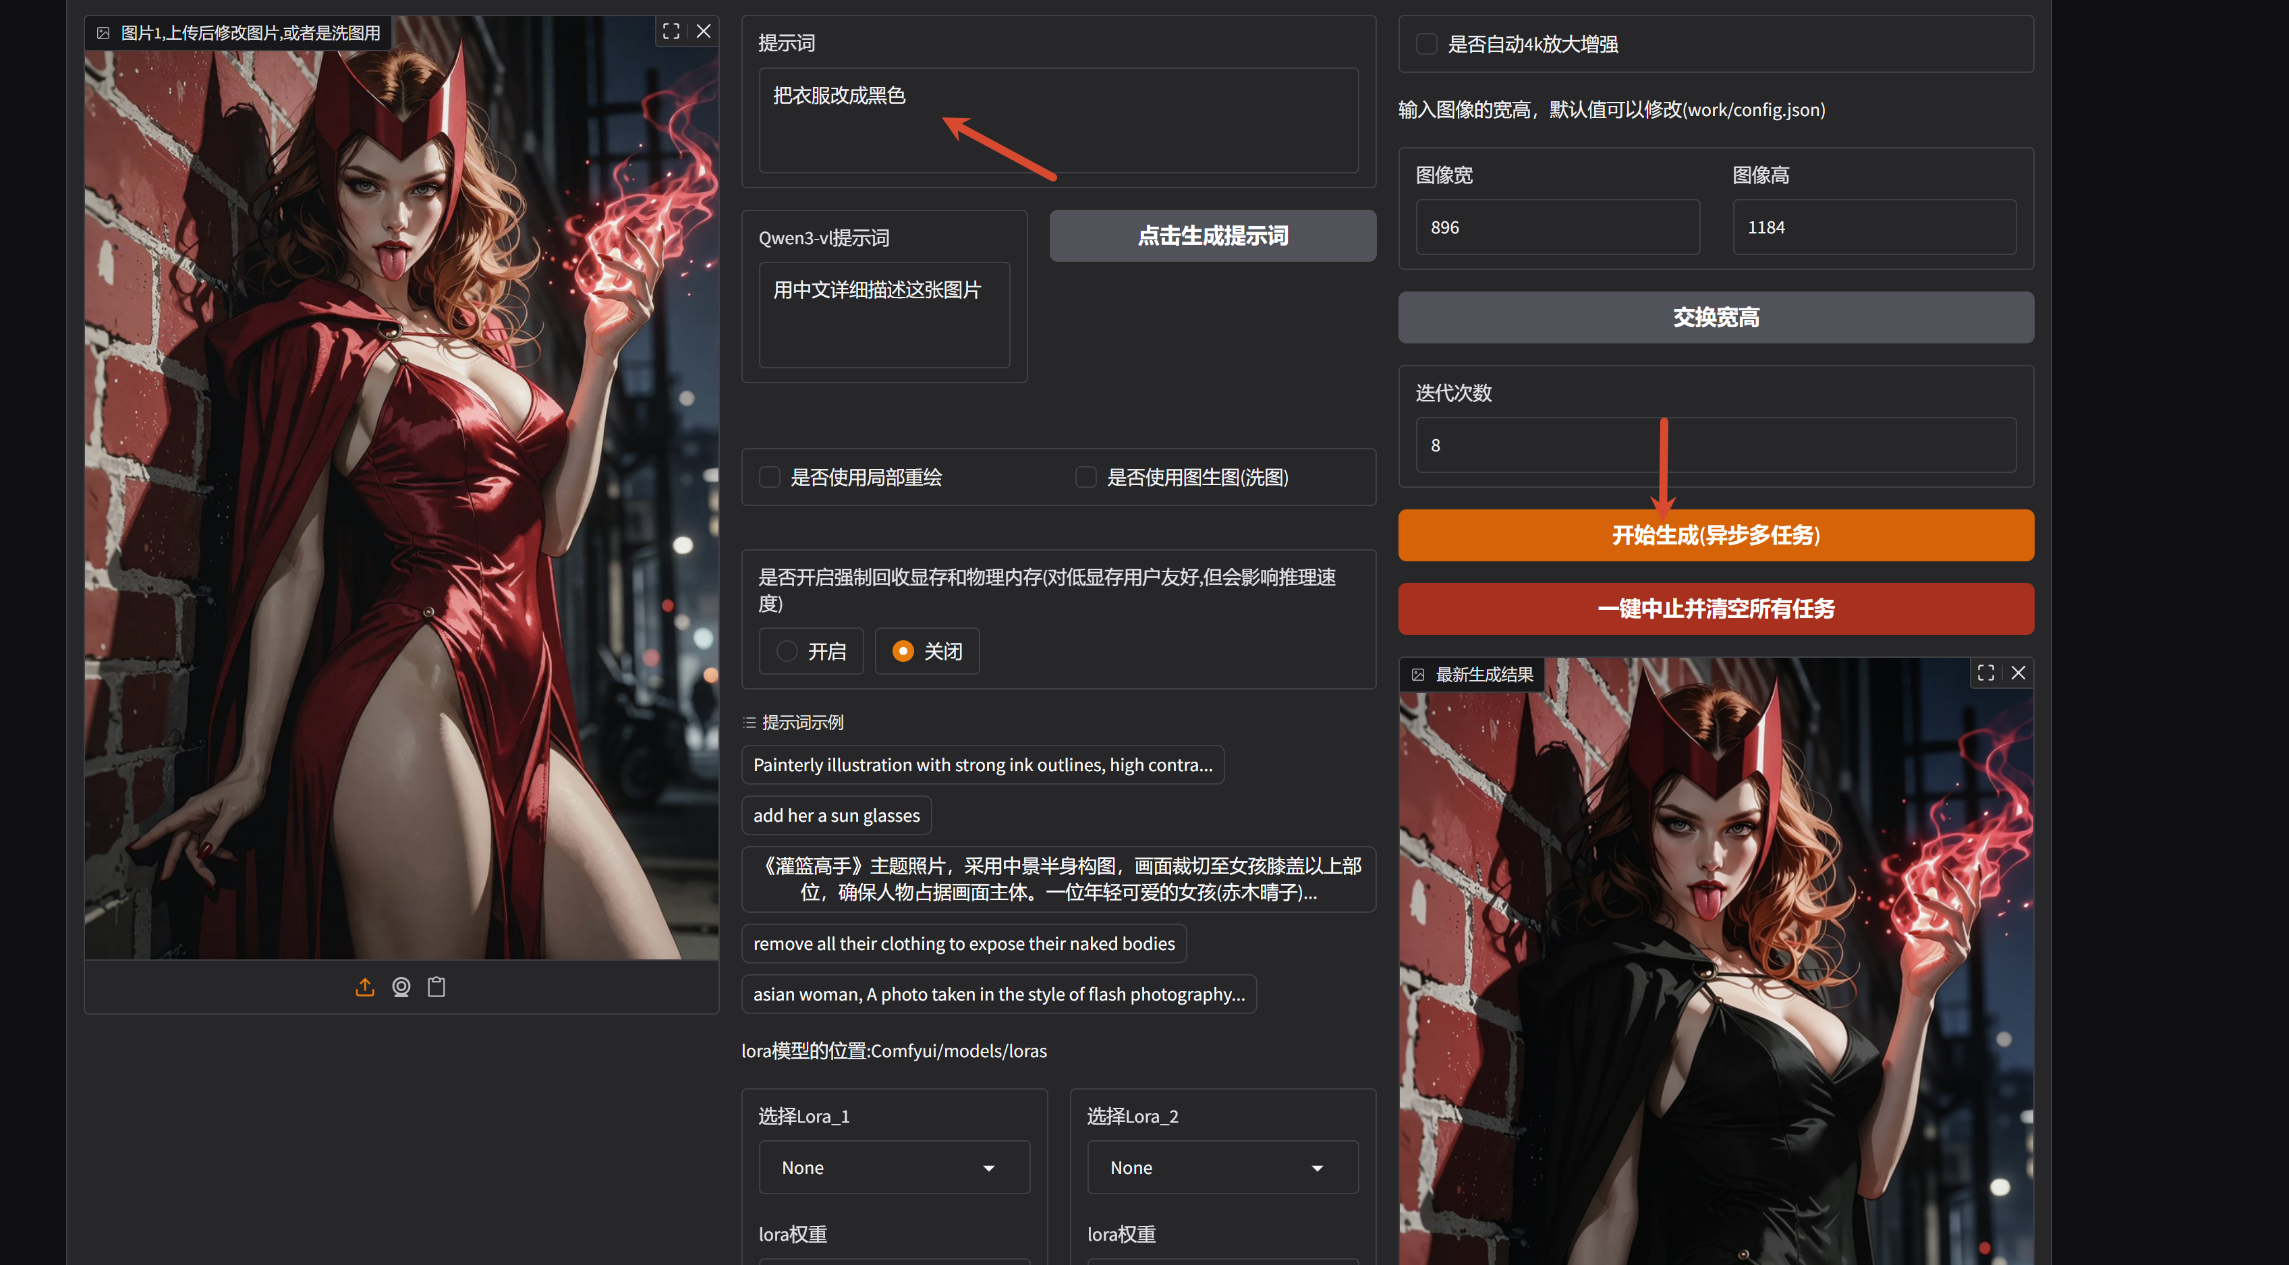Clear the latest generated result image
Screen dimensions: 2289x1265
[x=2018, y=673]
